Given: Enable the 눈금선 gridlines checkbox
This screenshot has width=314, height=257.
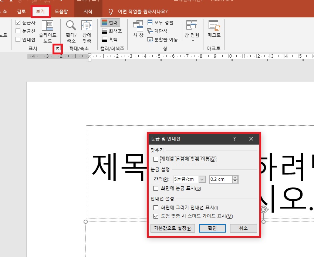Looking at the screenshot, I should [x=18, y=31].
